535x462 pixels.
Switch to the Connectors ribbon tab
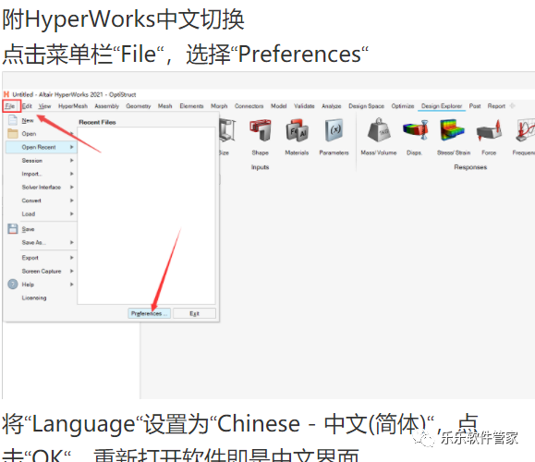click(249, 106)
